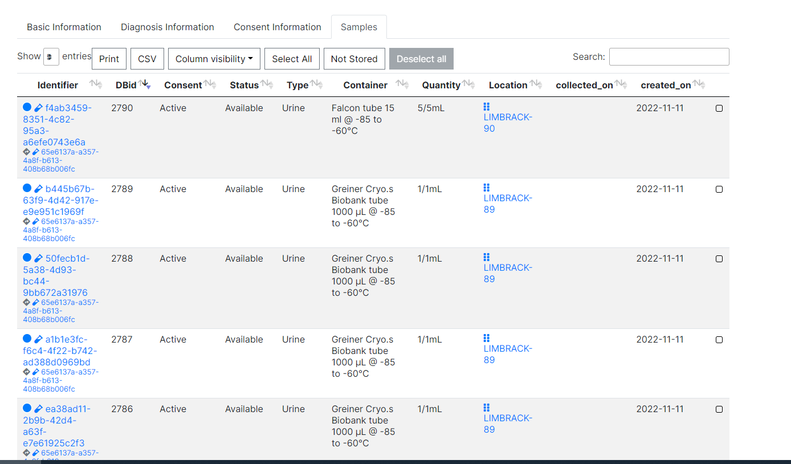Click inside the Search input field

point(668,56)
